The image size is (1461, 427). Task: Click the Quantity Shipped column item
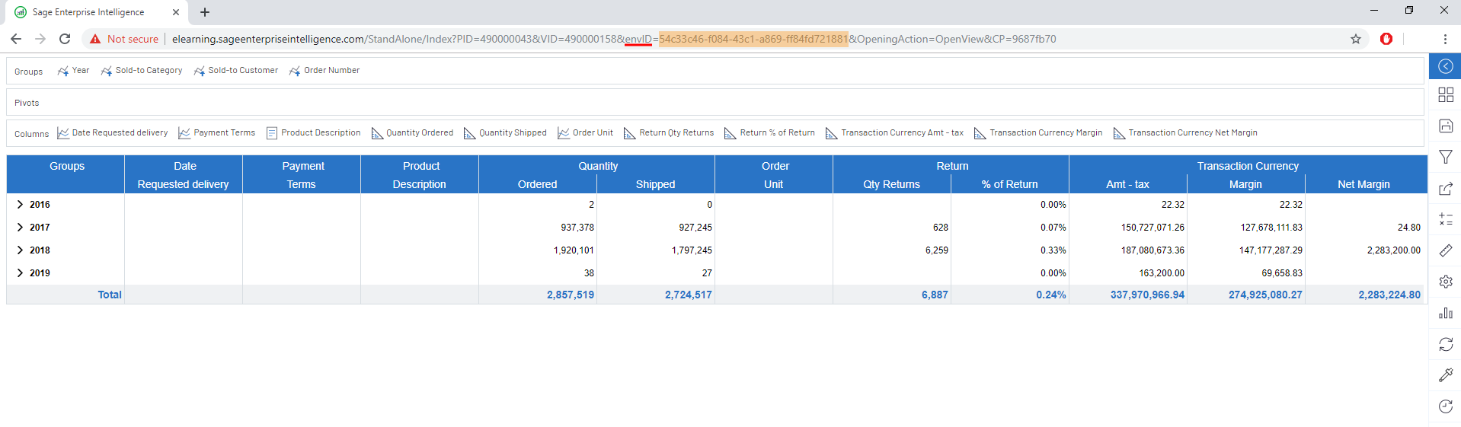pyautogui.click(x=512, y=133)
